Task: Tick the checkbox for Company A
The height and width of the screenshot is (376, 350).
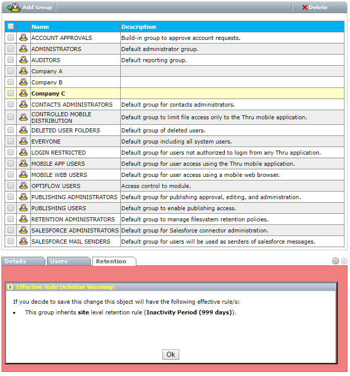Action: 11,71
